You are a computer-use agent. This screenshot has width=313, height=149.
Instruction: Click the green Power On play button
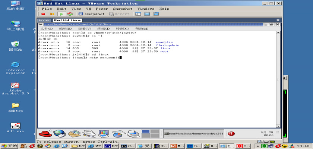61,14
